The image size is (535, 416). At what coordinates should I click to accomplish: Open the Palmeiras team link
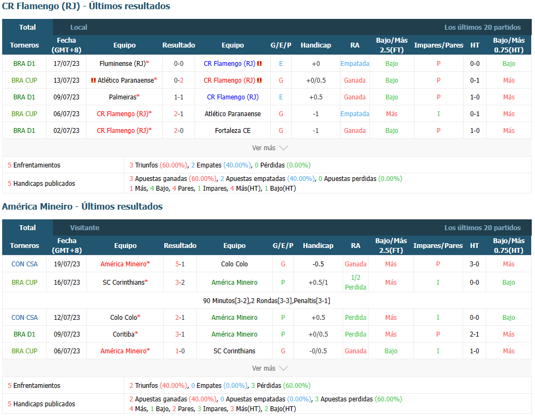pyautogui.click(x=123, y=97)
